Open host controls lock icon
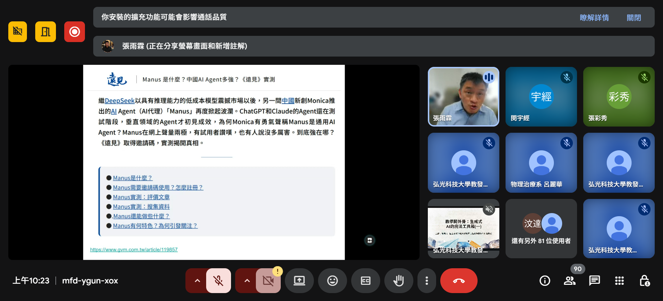 click(x=644, y=281)
